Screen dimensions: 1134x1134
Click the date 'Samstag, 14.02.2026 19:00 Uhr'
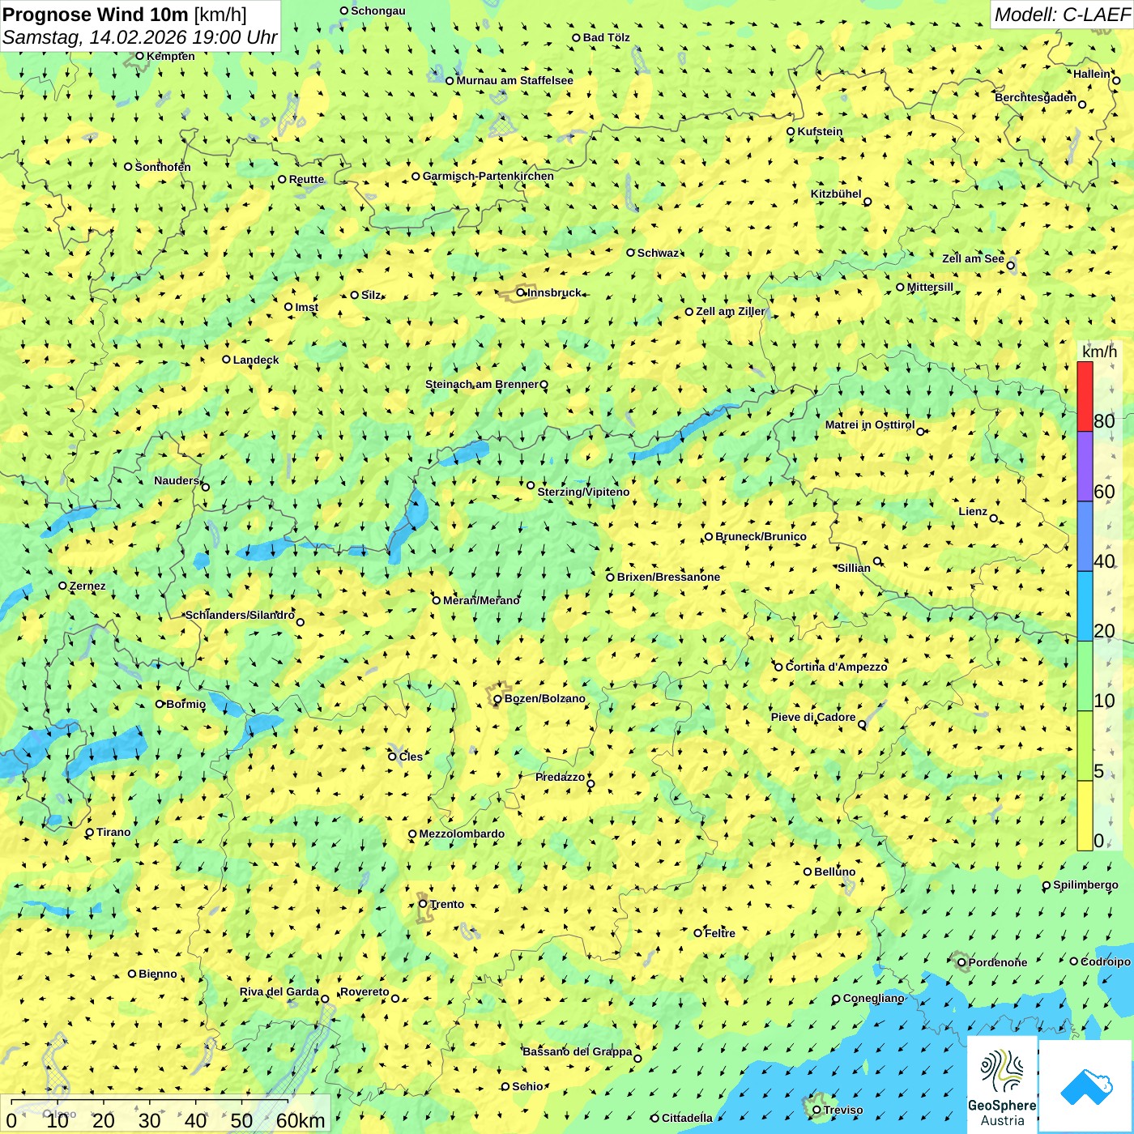140,37
